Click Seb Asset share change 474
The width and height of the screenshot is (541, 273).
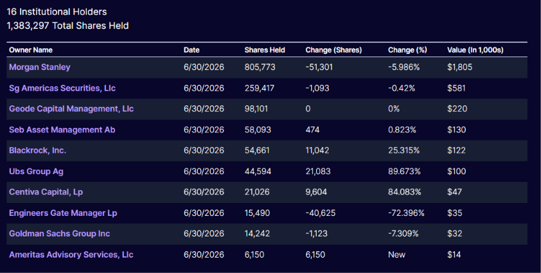tap(313, 130)
